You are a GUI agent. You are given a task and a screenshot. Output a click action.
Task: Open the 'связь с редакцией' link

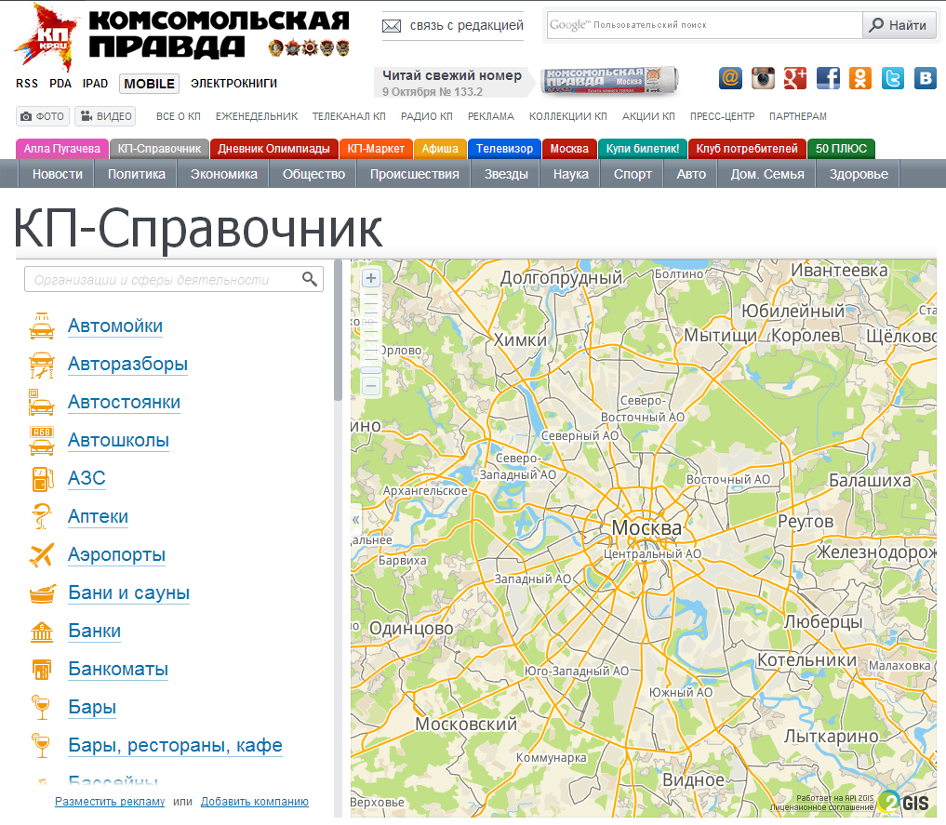(x=466, y=25)
